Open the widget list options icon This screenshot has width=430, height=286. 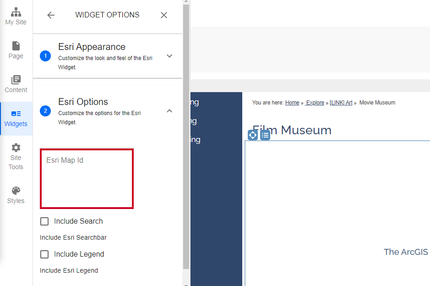click(x=265, y=135)
